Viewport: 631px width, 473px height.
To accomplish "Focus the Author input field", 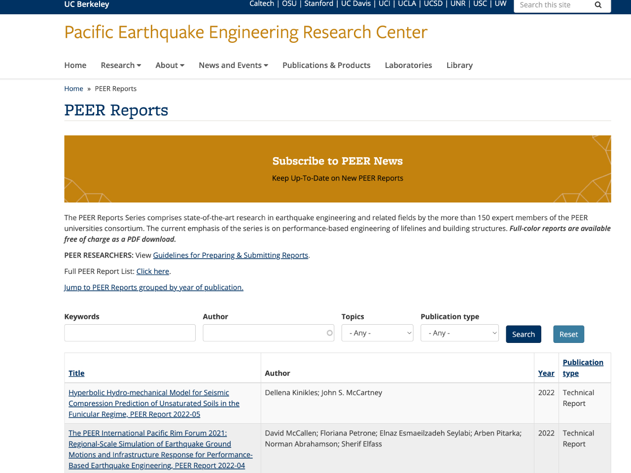I will point(269,333).
